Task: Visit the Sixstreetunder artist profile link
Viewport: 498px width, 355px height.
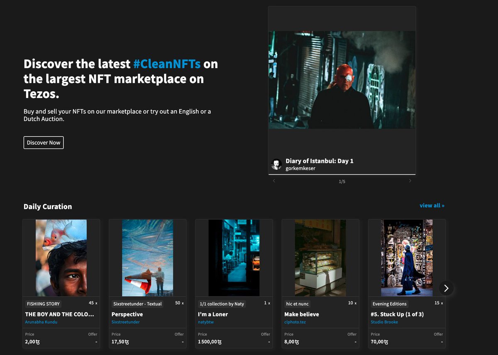Action: tap(125, 322)
